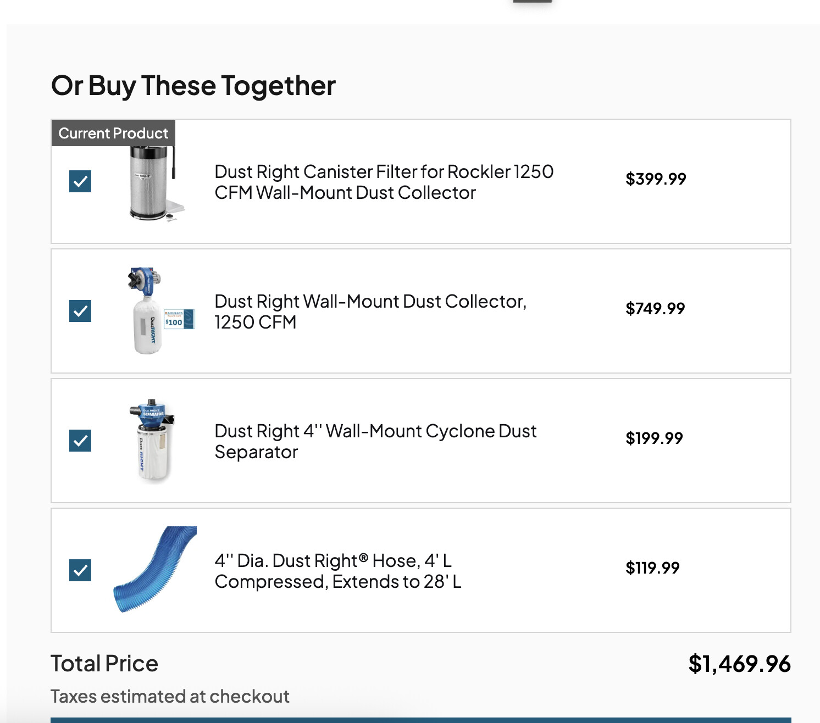Click the Or Buy These Together heading

(193, 86)
